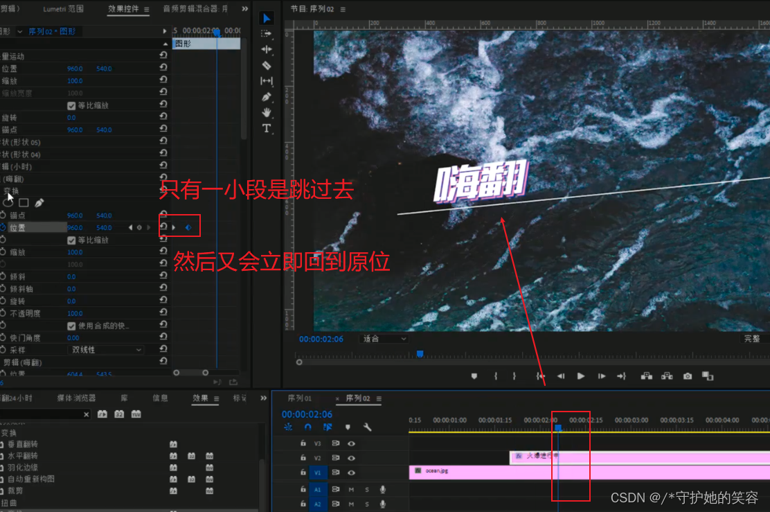Screen dimensions: 770x512
Task: Hide track V3 output eye
Action: [352, 443]
